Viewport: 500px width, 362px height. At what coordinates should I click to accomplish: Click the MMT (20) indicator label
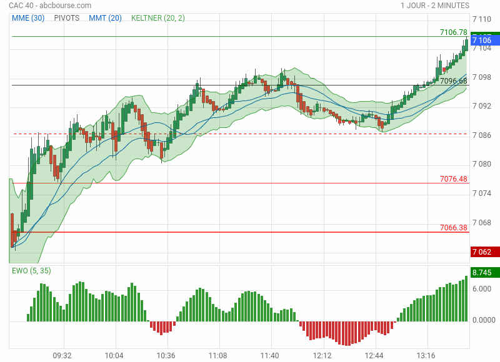point(105,18)
